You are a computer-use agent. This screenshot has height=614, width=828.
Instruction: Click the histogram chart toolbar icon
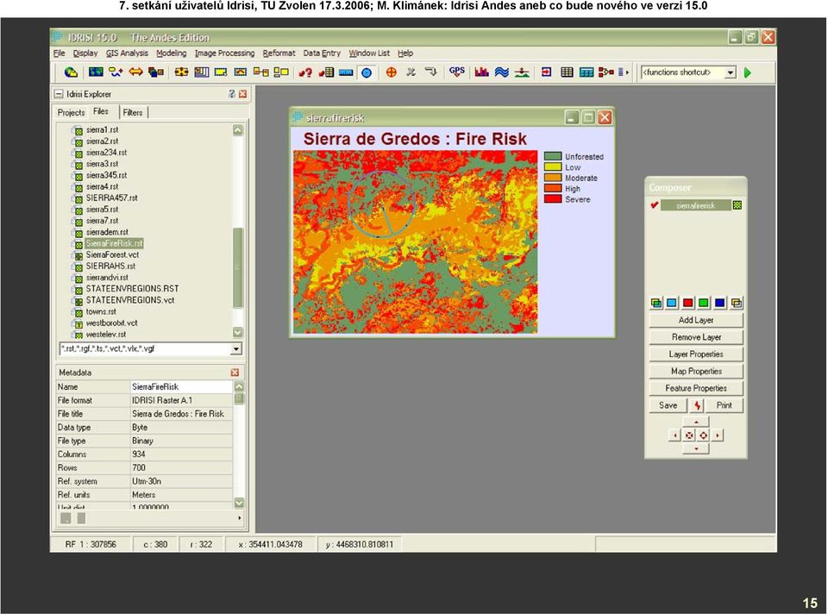481,72
